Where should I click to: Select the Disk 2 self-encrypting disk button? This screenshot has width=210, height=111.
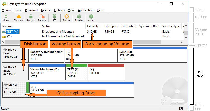(16, 90)
